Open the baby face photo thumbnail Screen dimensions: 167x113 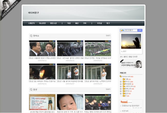click(70, 102)
